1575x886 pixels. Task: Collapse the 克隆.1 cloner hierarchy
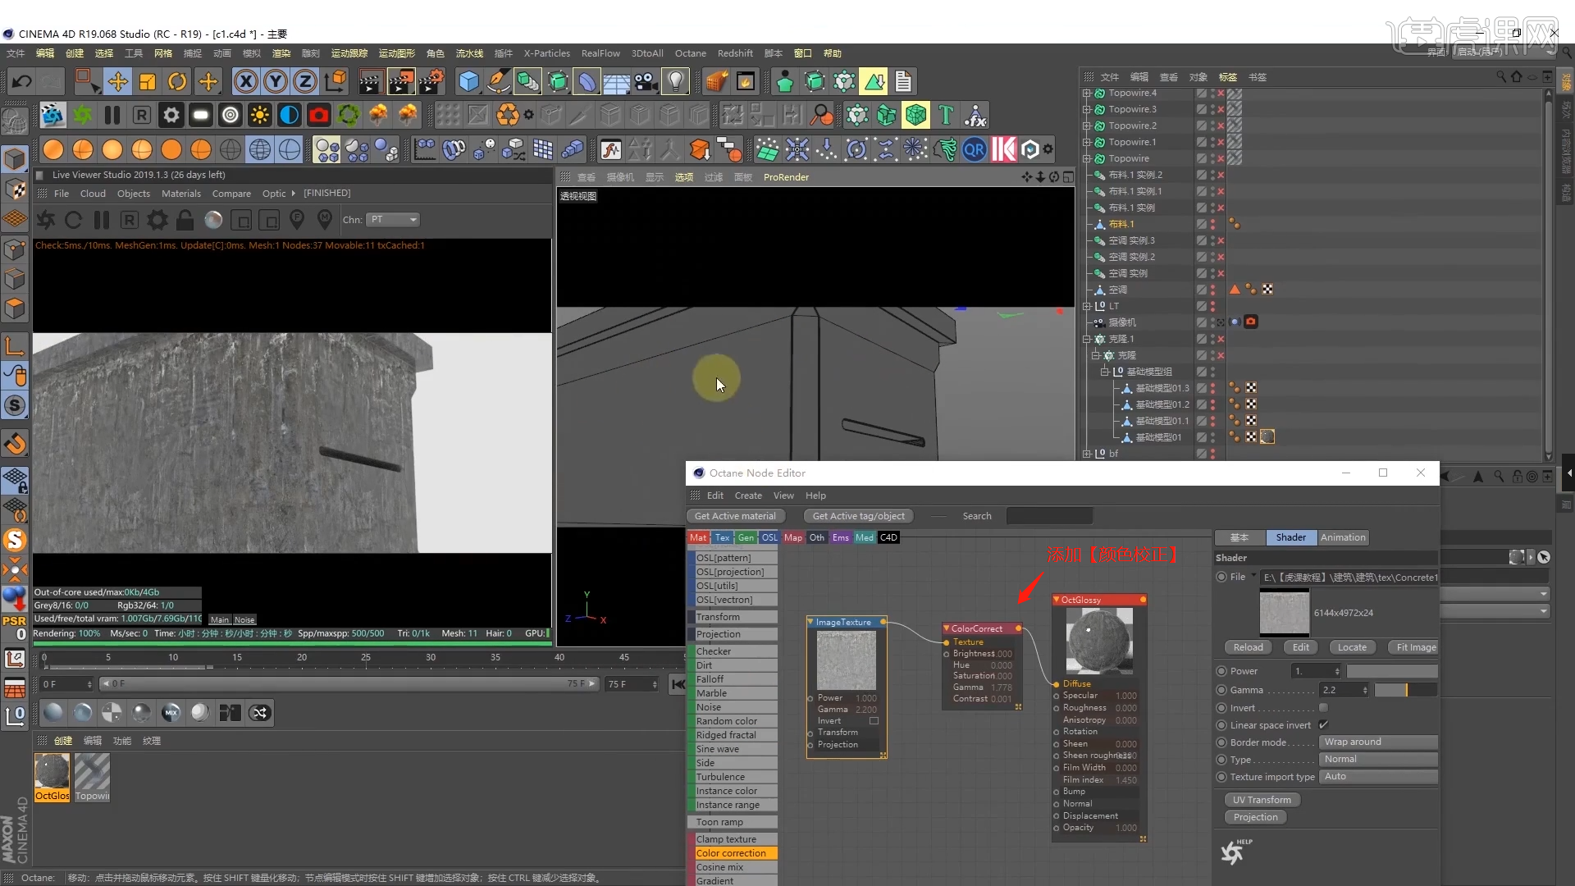point(1087,339)
